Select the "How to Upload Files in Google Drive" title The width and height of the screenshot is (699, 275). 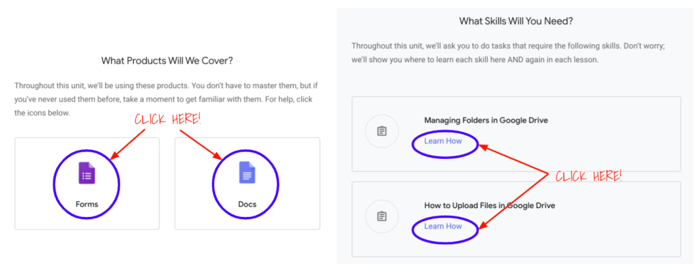pos(489,205)
